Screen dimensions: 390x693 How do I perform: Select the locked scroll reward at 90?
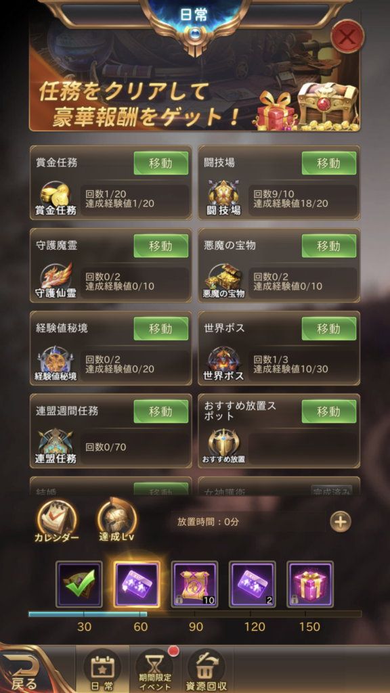tap(194, 584)
